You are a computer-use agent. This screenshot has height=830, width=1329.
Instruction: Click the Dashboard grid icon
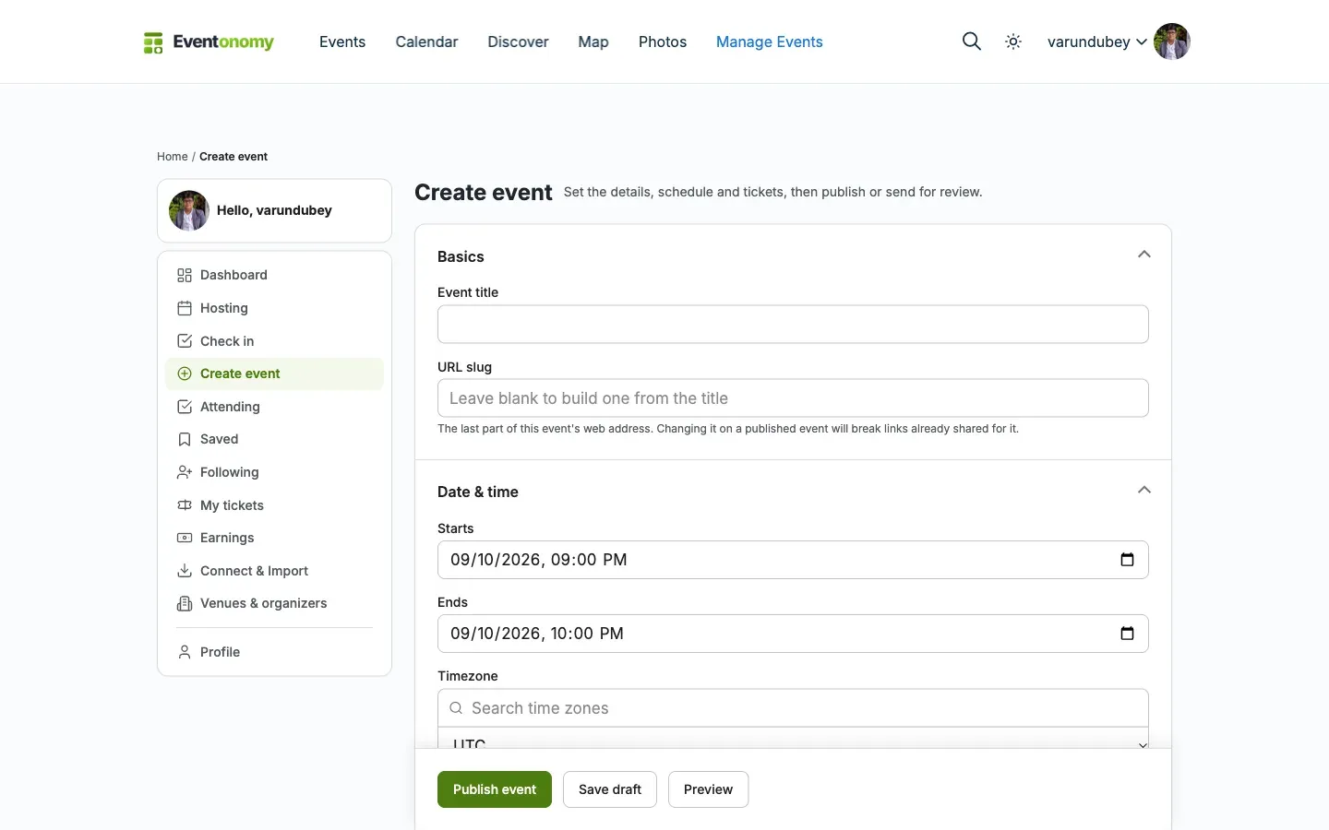[x=185, y=275]
